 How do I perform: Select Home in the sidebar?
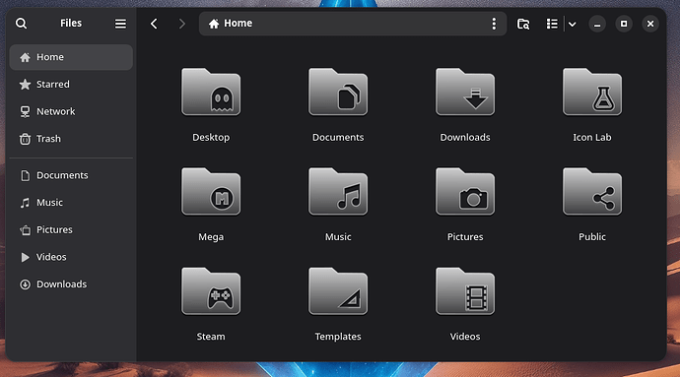(71, 57)
